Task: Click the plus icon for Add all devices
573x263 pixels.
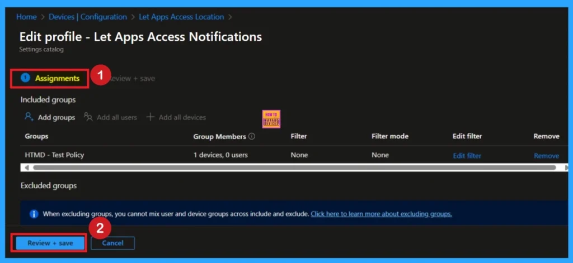Action: click(x=150, y=117)
